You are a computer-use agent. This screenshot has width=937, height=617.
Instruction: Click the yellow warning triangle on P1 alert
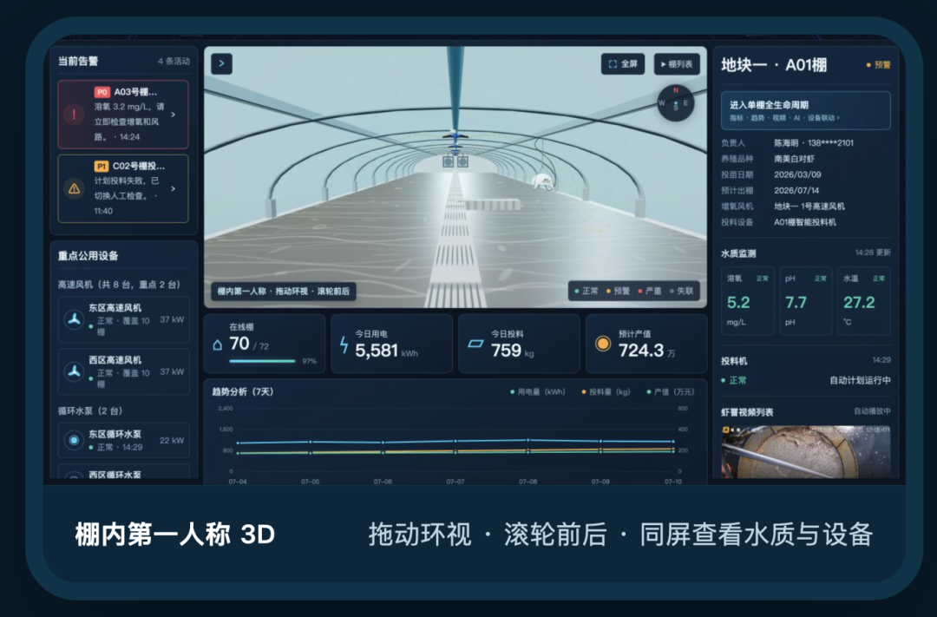(x=74, y=189)
